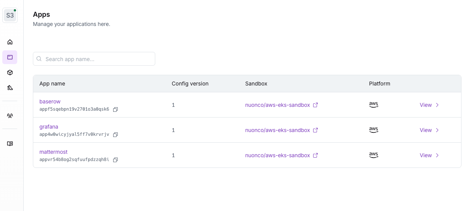Copy the baserow app ID
Image resolution: width=468 pixels, height=211 pixels.
click(x=115, y=110)
